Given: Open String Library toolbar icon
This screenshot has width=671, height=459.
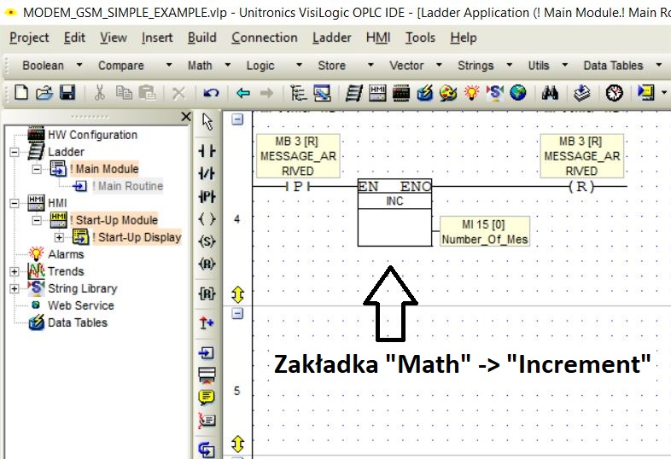Looking at the screenshot, I should (494, 93).
